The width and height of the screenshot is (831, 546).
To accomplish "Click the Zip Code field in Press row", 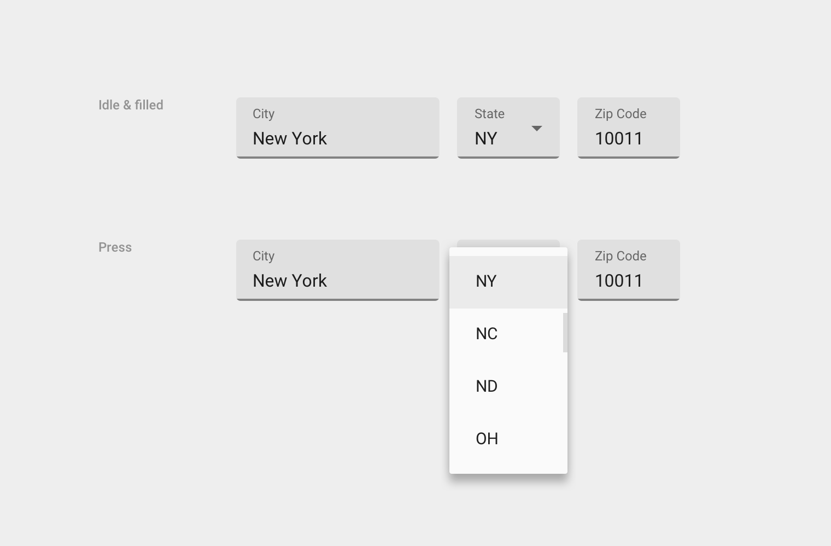I will pos(629,270).
